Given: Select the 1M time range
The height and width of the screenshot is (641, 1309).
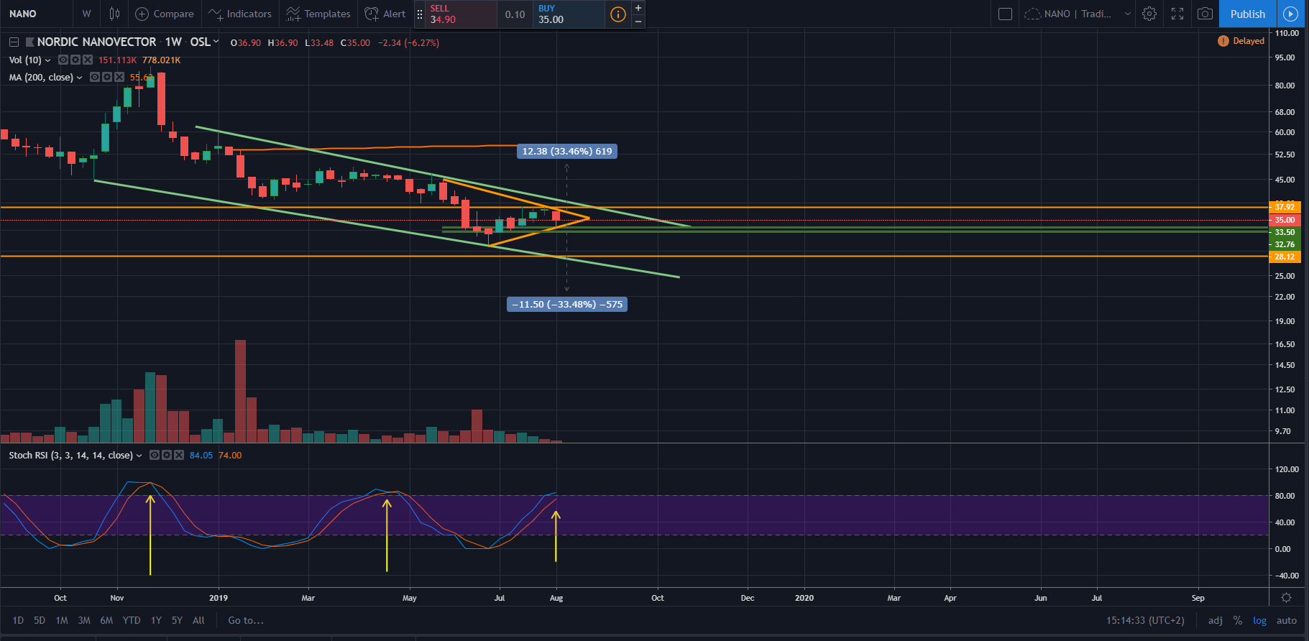Looking at the screenshot, I should click(62, 620).
